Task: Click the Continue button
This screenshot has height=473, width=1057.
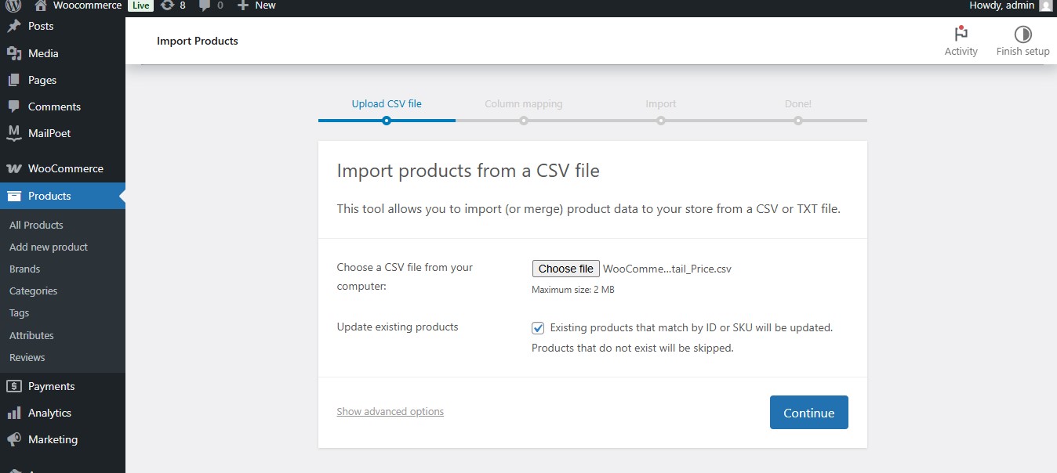Action: pyautogui.click(x=808, y=413)
